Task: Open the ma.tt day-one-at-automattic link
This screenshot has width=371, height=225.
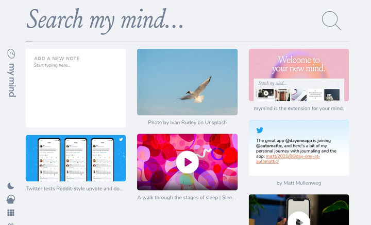Action: [288, 159]
